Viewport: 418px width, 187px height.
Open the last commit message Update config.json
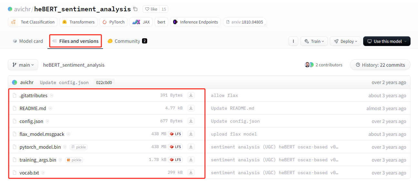[x=64, y=82]
